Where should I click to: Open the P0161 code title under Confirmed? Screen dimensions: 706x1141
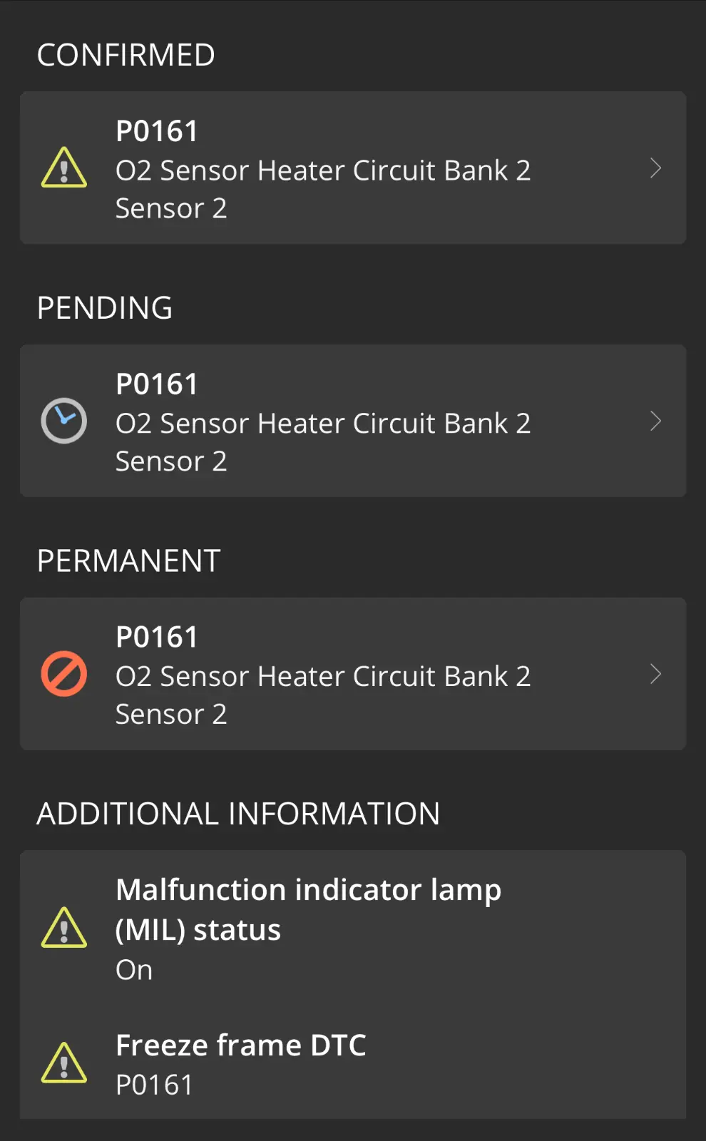click(x=157, y=131)
